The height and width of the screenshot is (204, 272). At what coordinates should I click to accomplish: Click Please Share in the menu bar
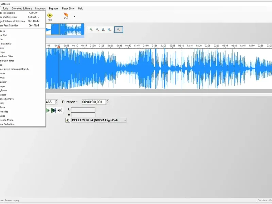click(68, 8)
